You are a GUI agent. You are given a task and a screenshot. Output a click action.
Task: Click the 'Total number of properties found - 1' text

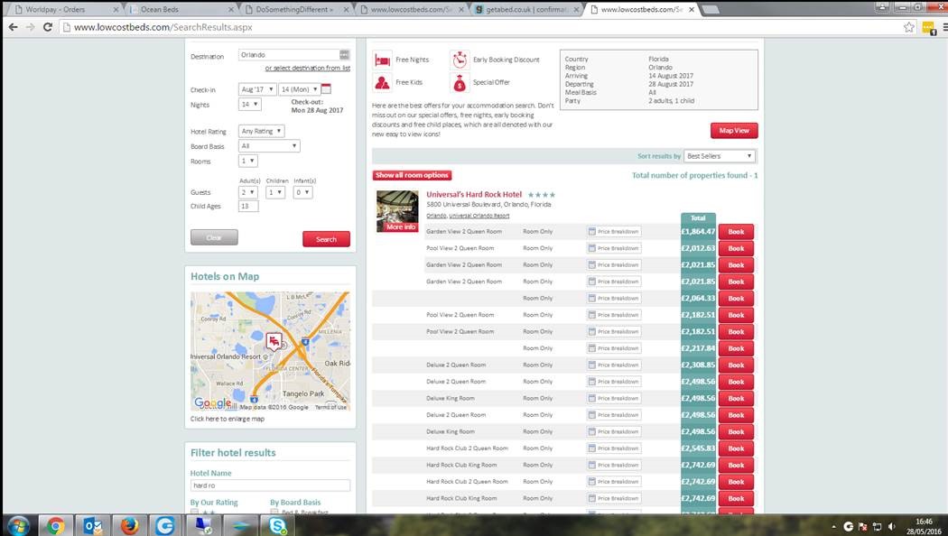tap(694, 175)
